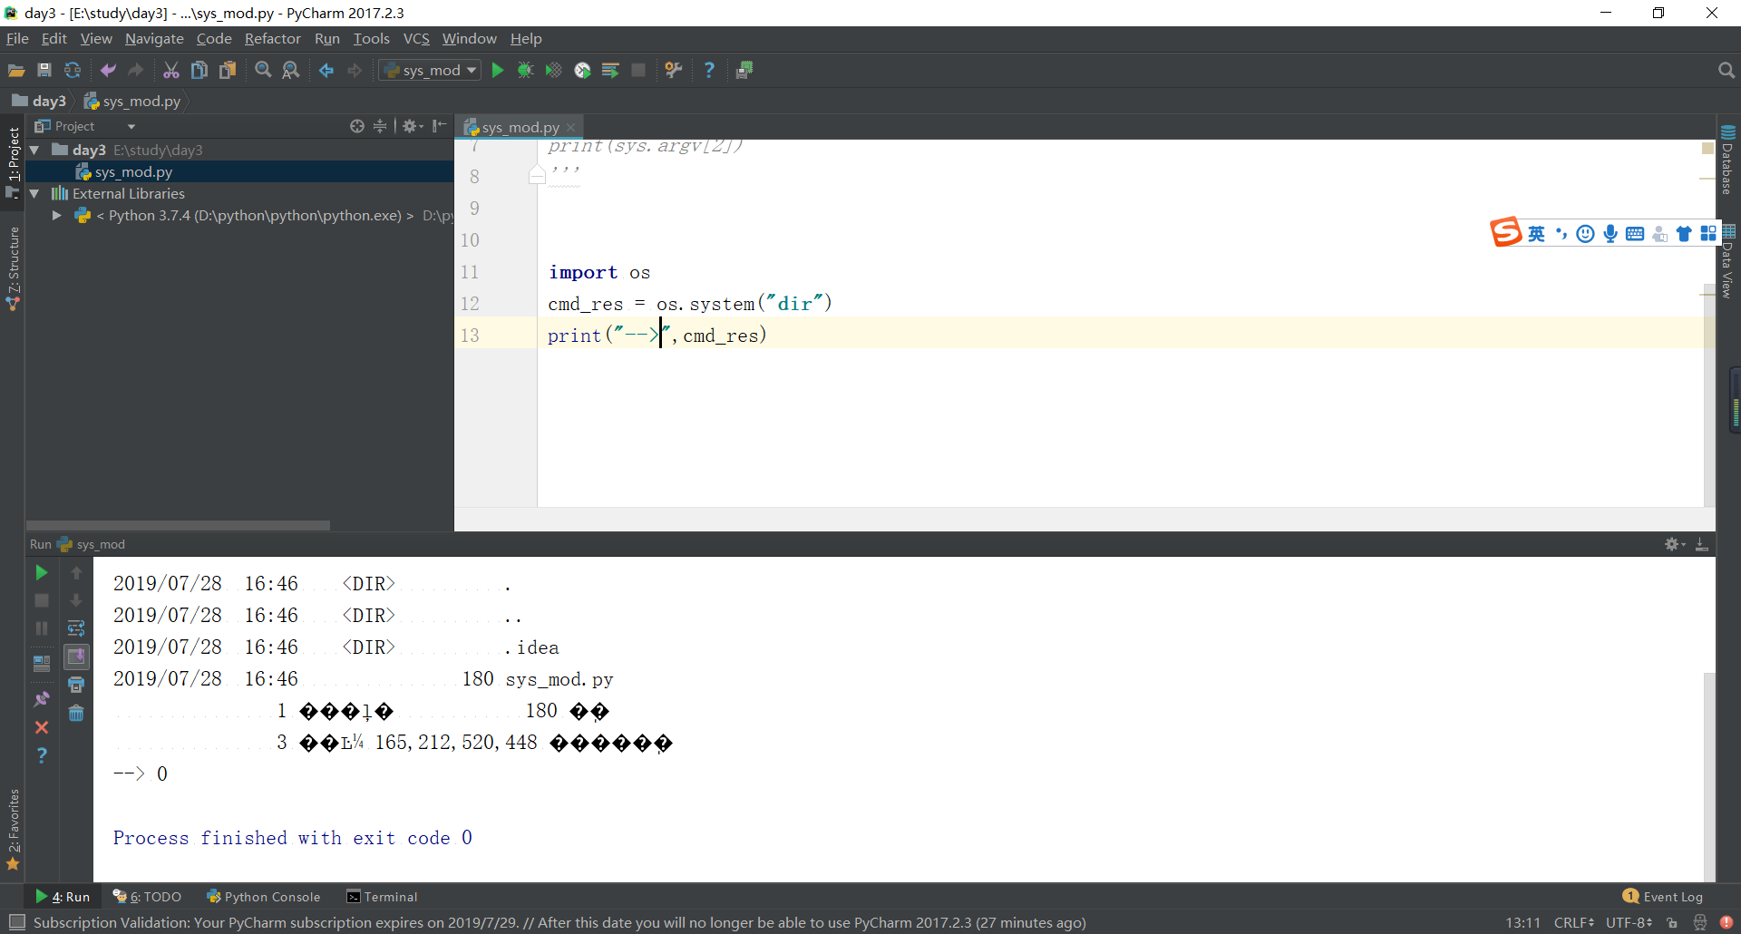
Task: Click Run with Coverage icon
Action: 553,70
